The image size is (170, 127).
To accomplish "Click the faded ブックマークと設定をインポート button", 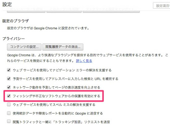I will (x=111, y=10).
